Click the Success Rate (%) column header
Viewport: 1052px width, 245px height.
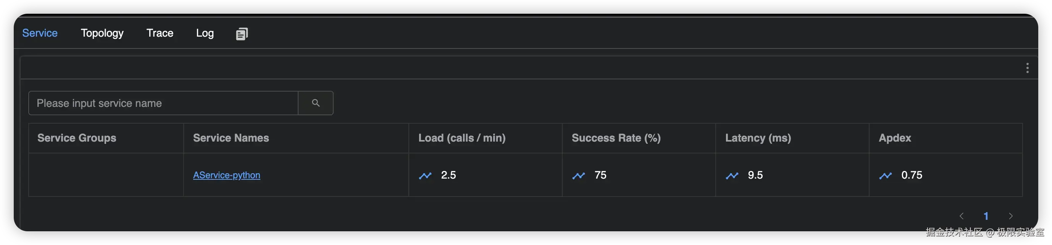(x=616, y=138)
